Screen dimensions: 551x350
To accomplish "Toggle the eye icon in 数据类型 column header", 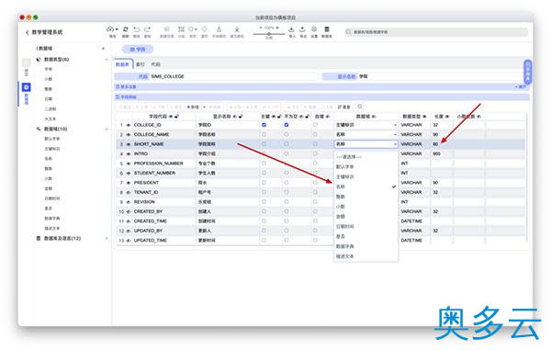I will point(424,117).
